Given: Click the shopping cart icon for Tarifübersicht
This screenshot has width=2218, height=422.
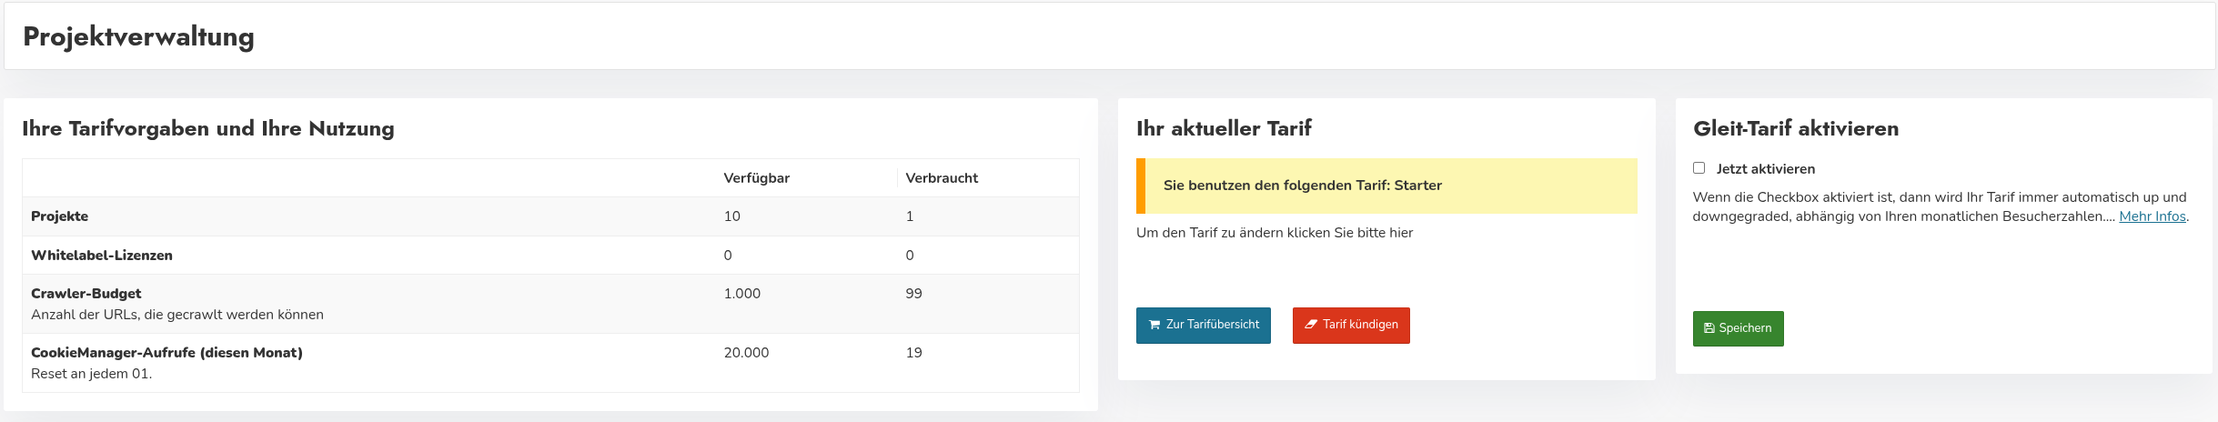Looking at the screenshot, I should pyautogui.click(x=1154, y=325).
